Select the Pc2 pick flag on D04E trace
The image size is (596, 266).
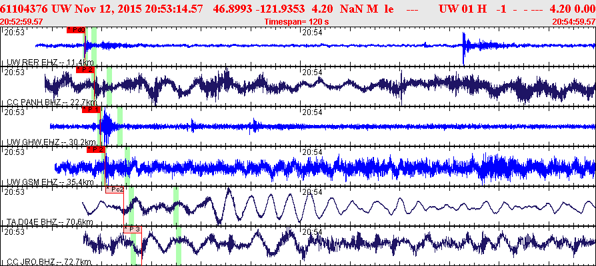pos(115,190)
